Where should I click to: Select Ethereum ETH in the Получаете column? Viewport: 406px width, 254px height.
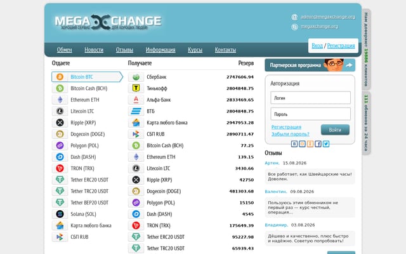click(x=191, y=157)
